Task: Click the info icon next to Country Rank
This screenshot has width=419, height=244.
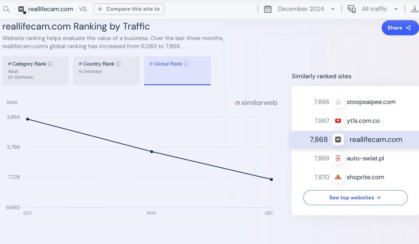Action: click(118, 64)
